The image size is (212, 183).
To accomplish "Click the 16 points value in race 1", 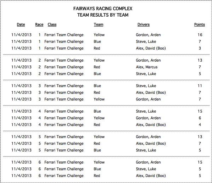I will 200,35.
